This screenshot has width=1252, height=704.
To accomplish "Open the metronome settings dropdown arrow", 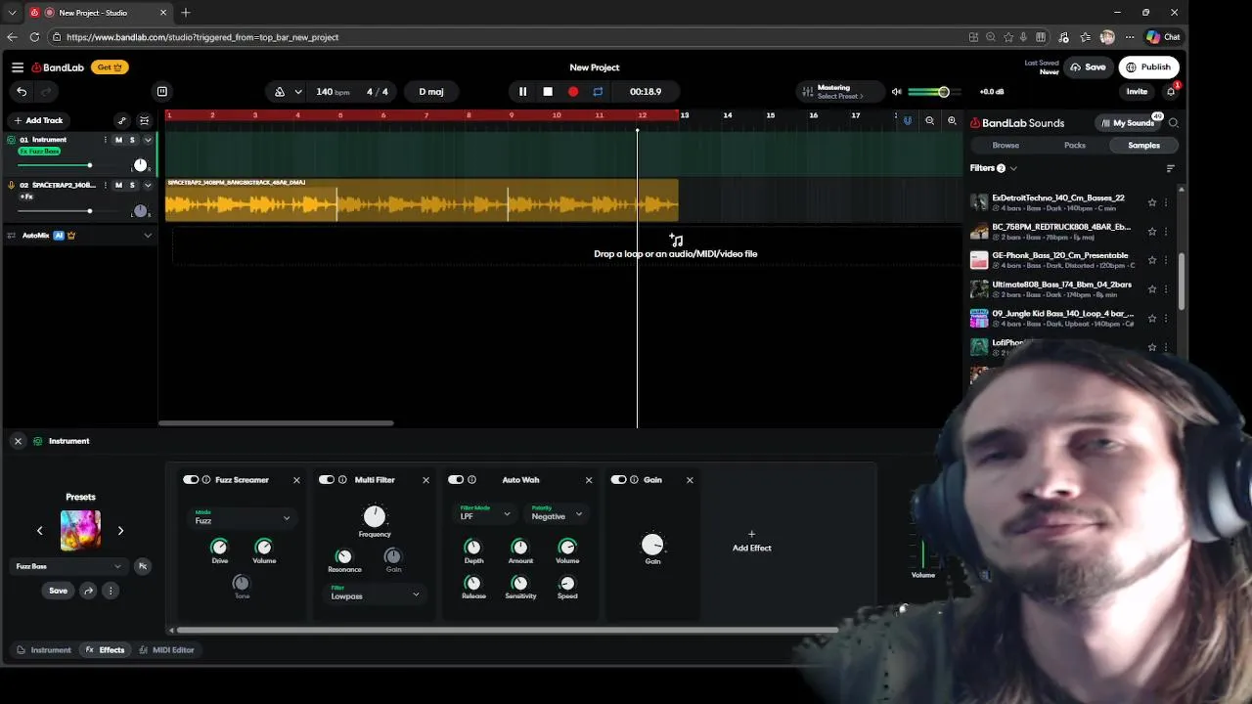I will tap(297, 92).
